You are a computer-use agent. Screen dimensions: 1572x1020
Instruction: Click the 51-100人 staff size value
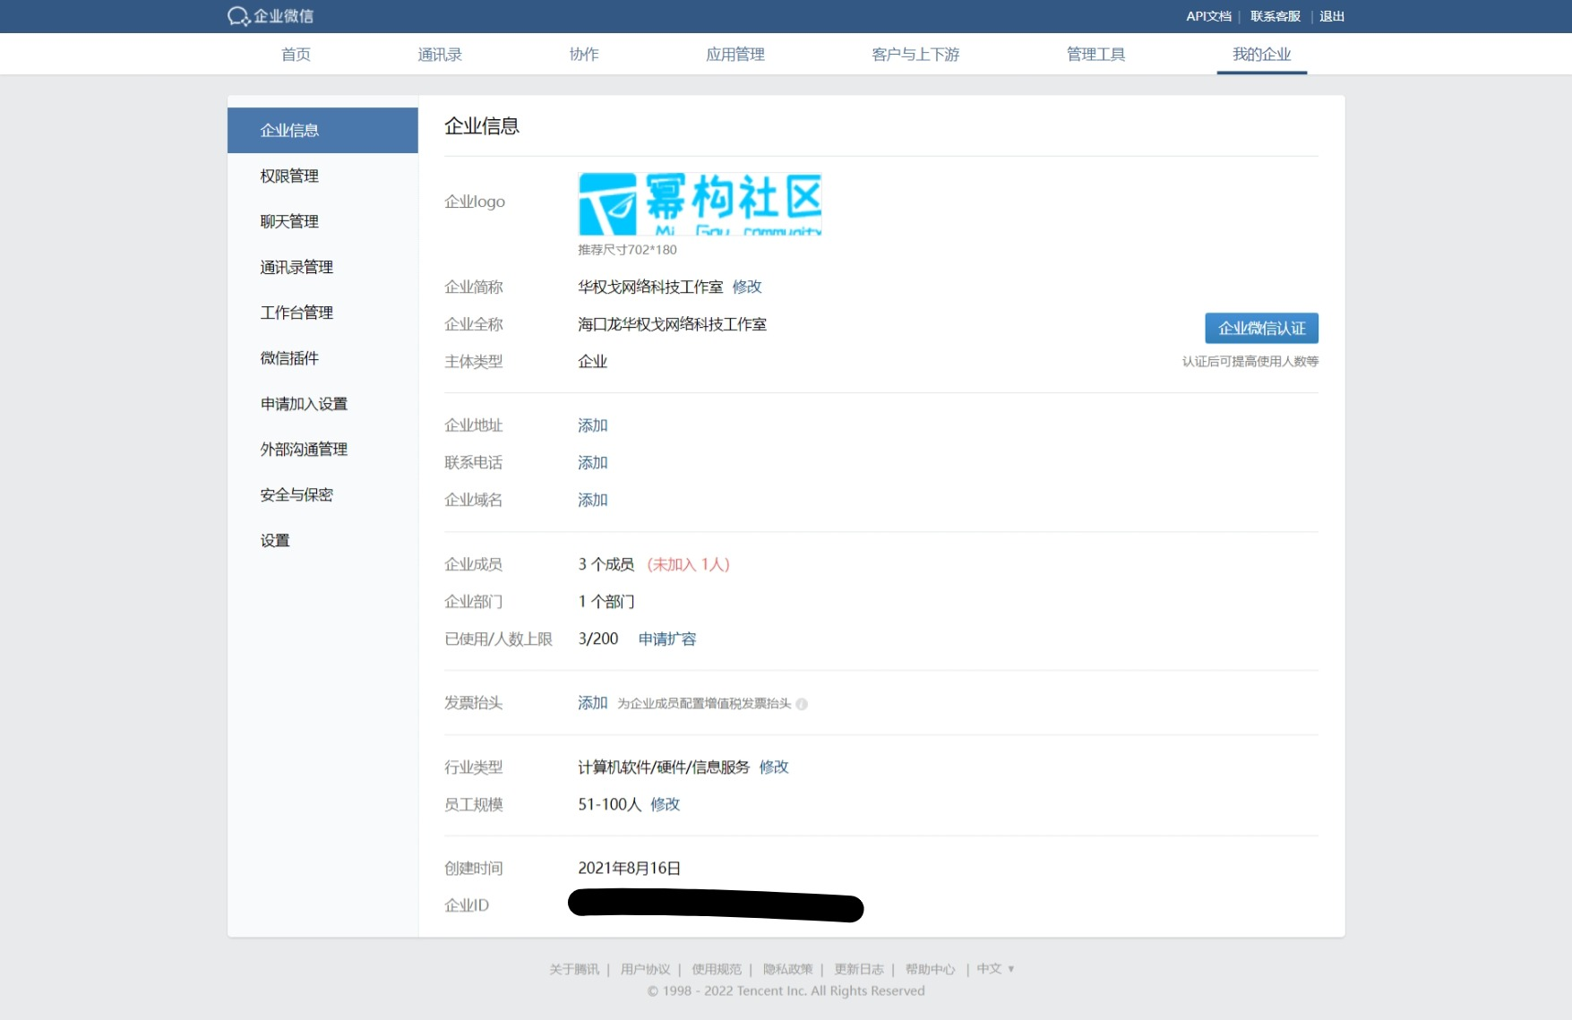(609, 804)
